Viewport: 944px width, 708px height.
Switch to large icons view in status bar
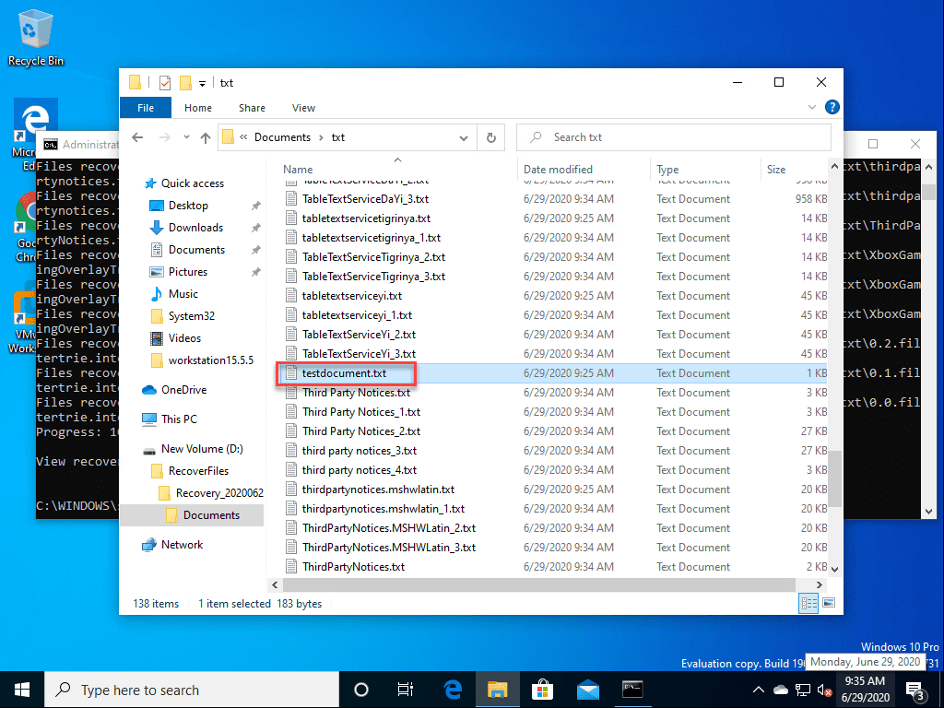coord(828,603)
